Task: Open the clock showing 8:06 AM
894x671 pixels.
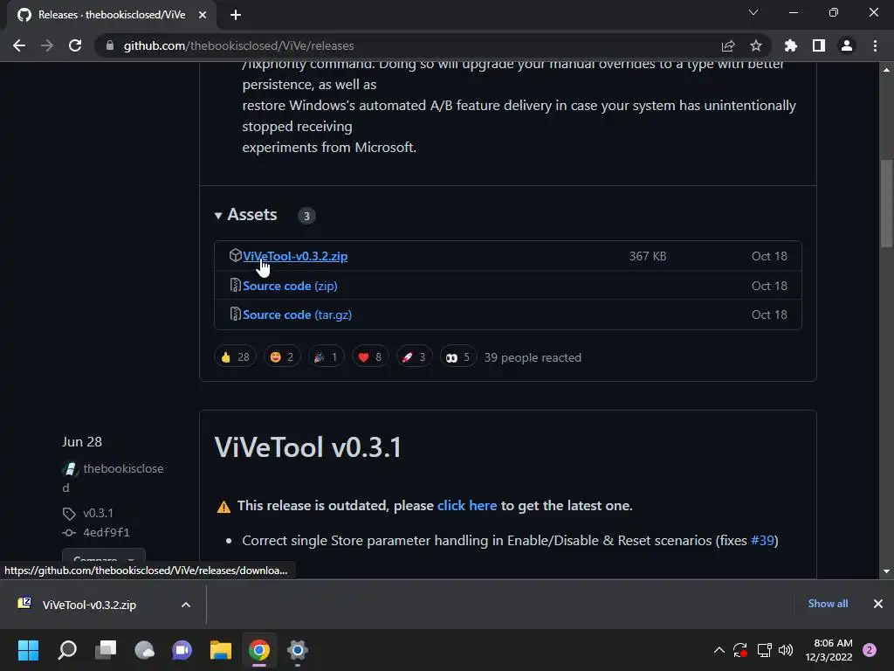Action: [829, 650]
